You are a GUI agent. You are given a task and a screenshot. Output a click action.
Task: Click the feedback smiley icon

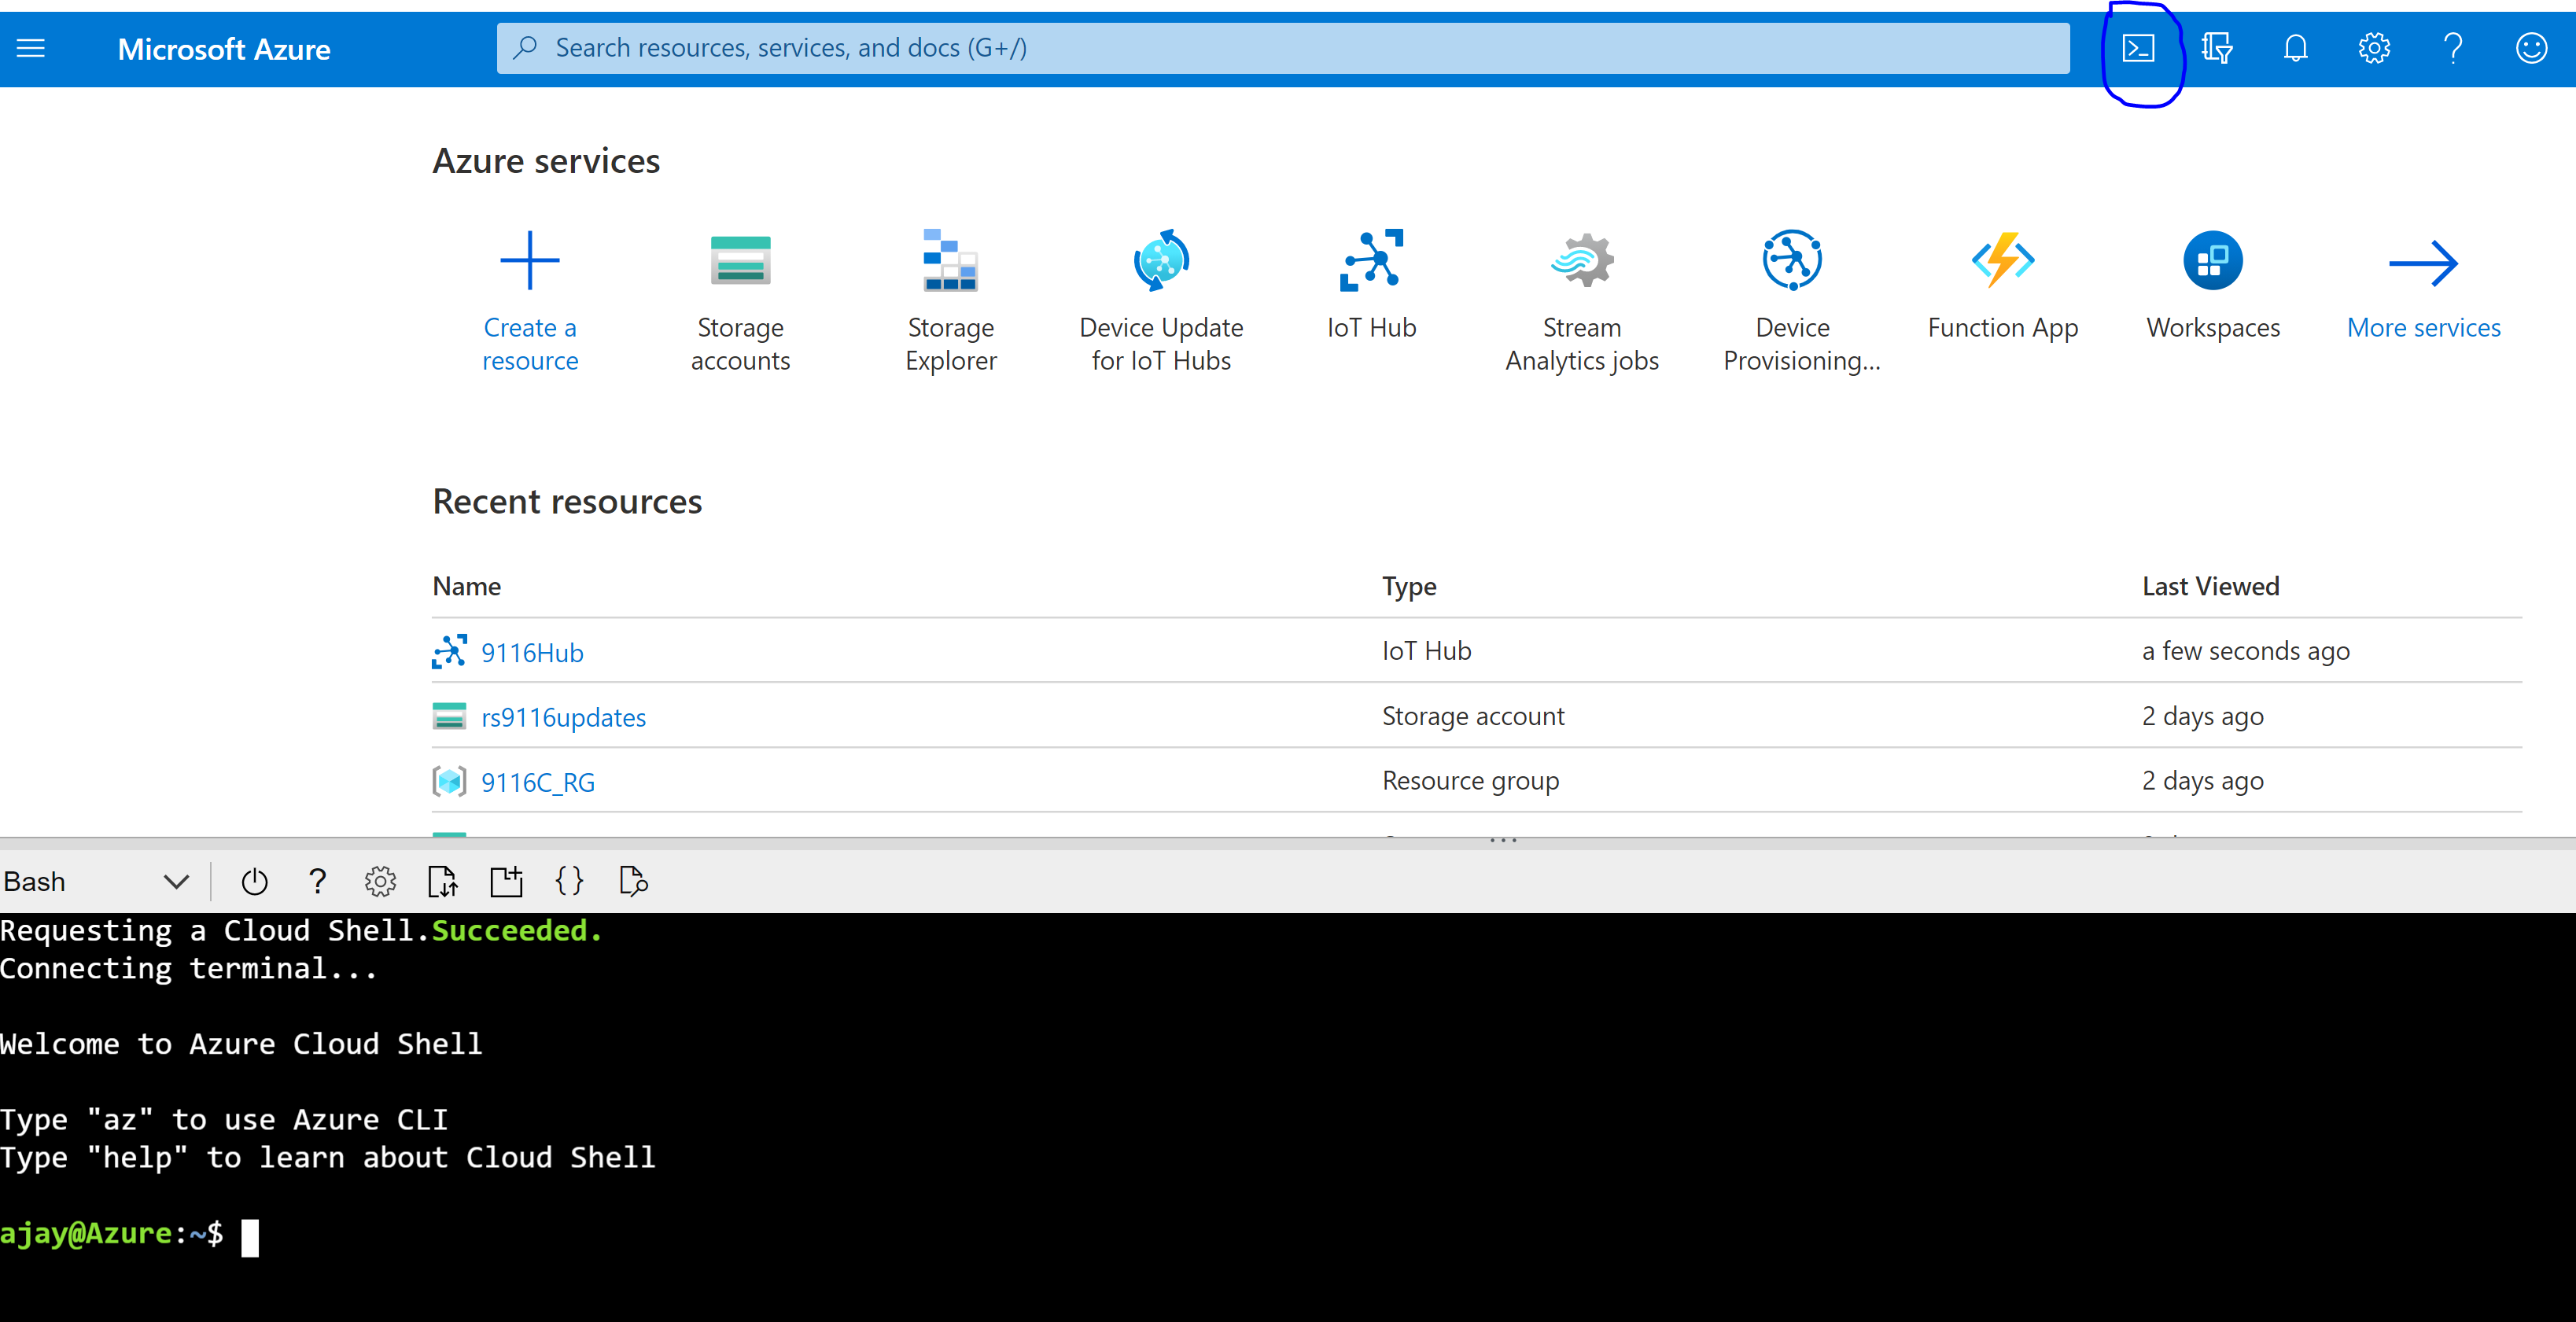point(2531,48)
